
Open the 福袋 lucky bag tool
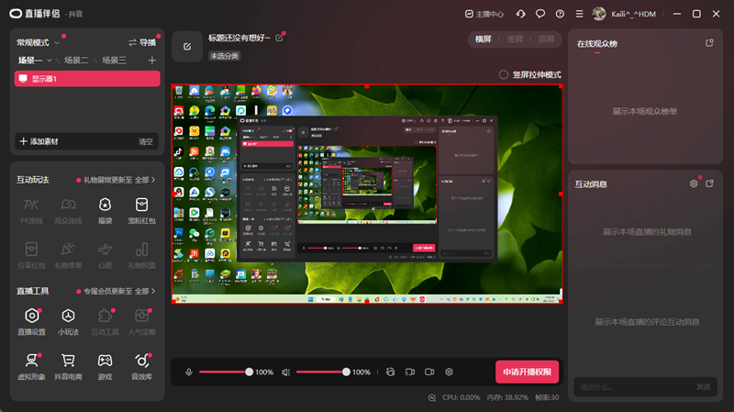click(105, 211)
